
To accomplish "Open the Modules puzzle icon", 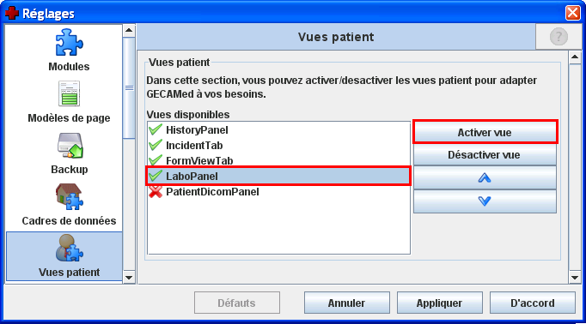I will [x=69, y=42].
